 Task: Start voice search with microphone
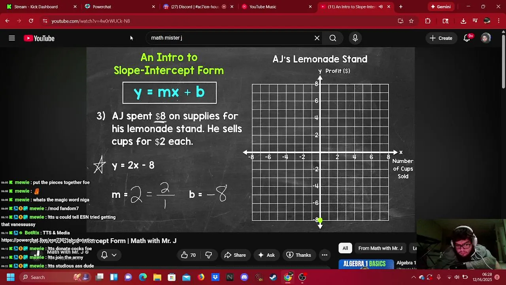pyautogui.click(x=355, y=38)
